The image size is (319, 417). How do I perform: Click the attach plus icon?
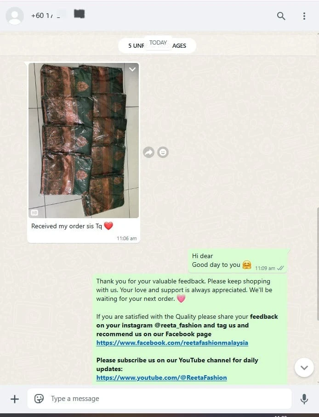tap(15, 399)
